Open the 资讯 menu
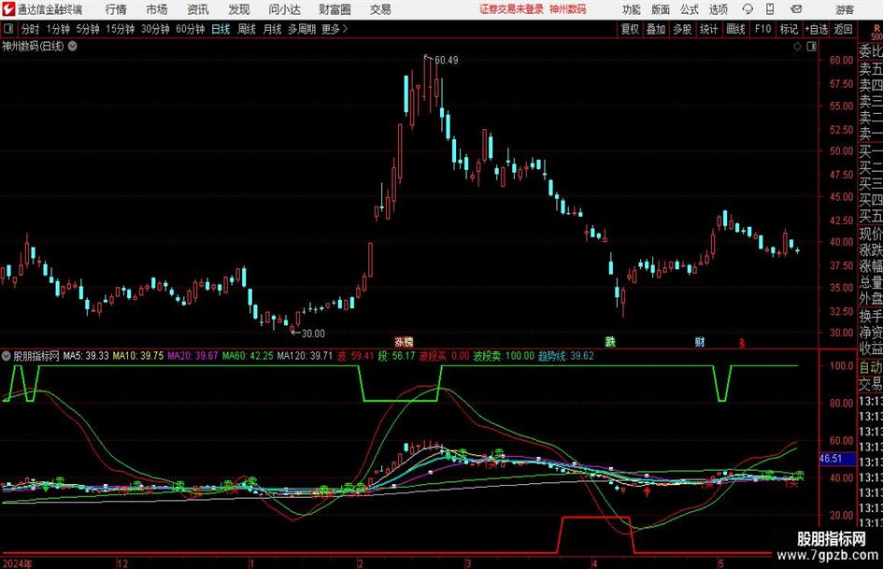 tap(198, 9)
